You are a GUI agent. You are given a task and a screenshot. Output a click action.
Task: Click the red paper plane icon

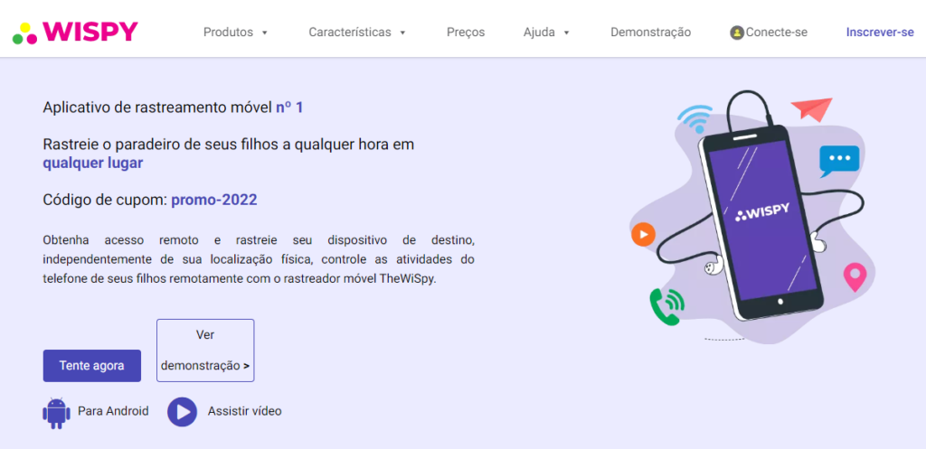tap(812, 109)
